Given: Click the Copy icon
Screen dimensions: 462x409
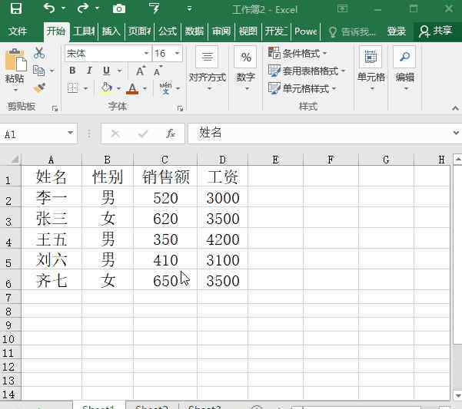Looking at the screenshot, I should 39,71.
